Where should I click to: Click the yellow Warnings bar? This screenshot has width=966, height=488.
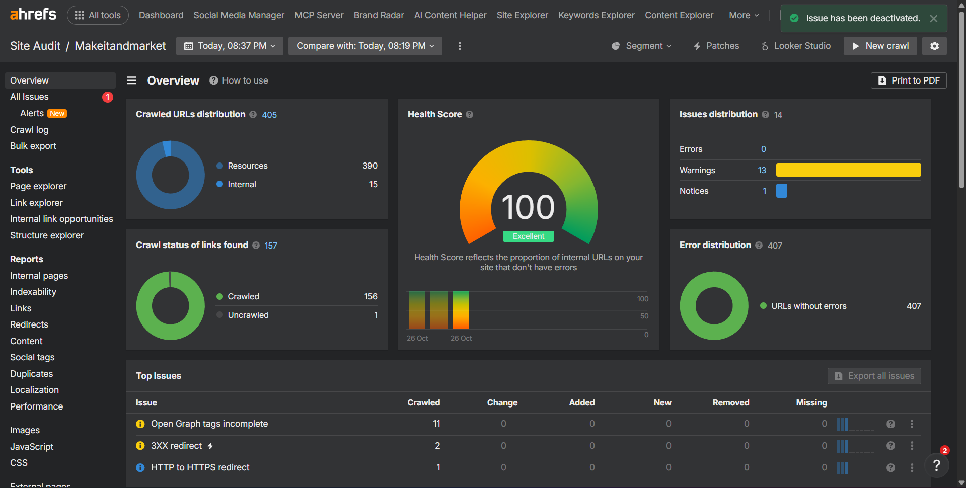click(x=848, y=170)
